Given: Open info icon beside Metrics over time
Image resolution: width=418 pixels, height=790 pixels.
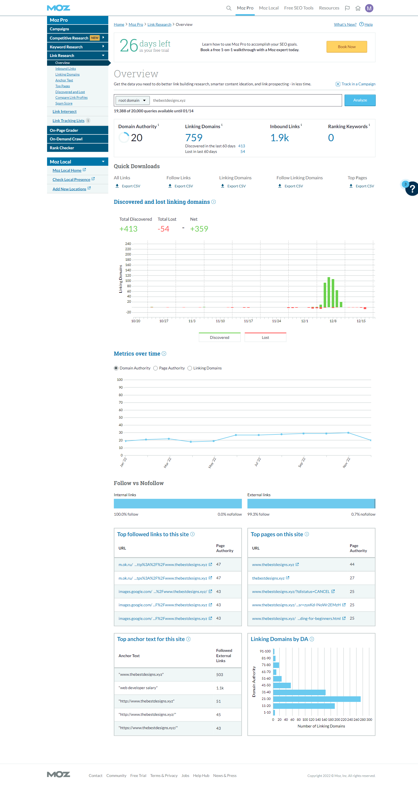Looking at the screenshot, I should coord(164,354).
